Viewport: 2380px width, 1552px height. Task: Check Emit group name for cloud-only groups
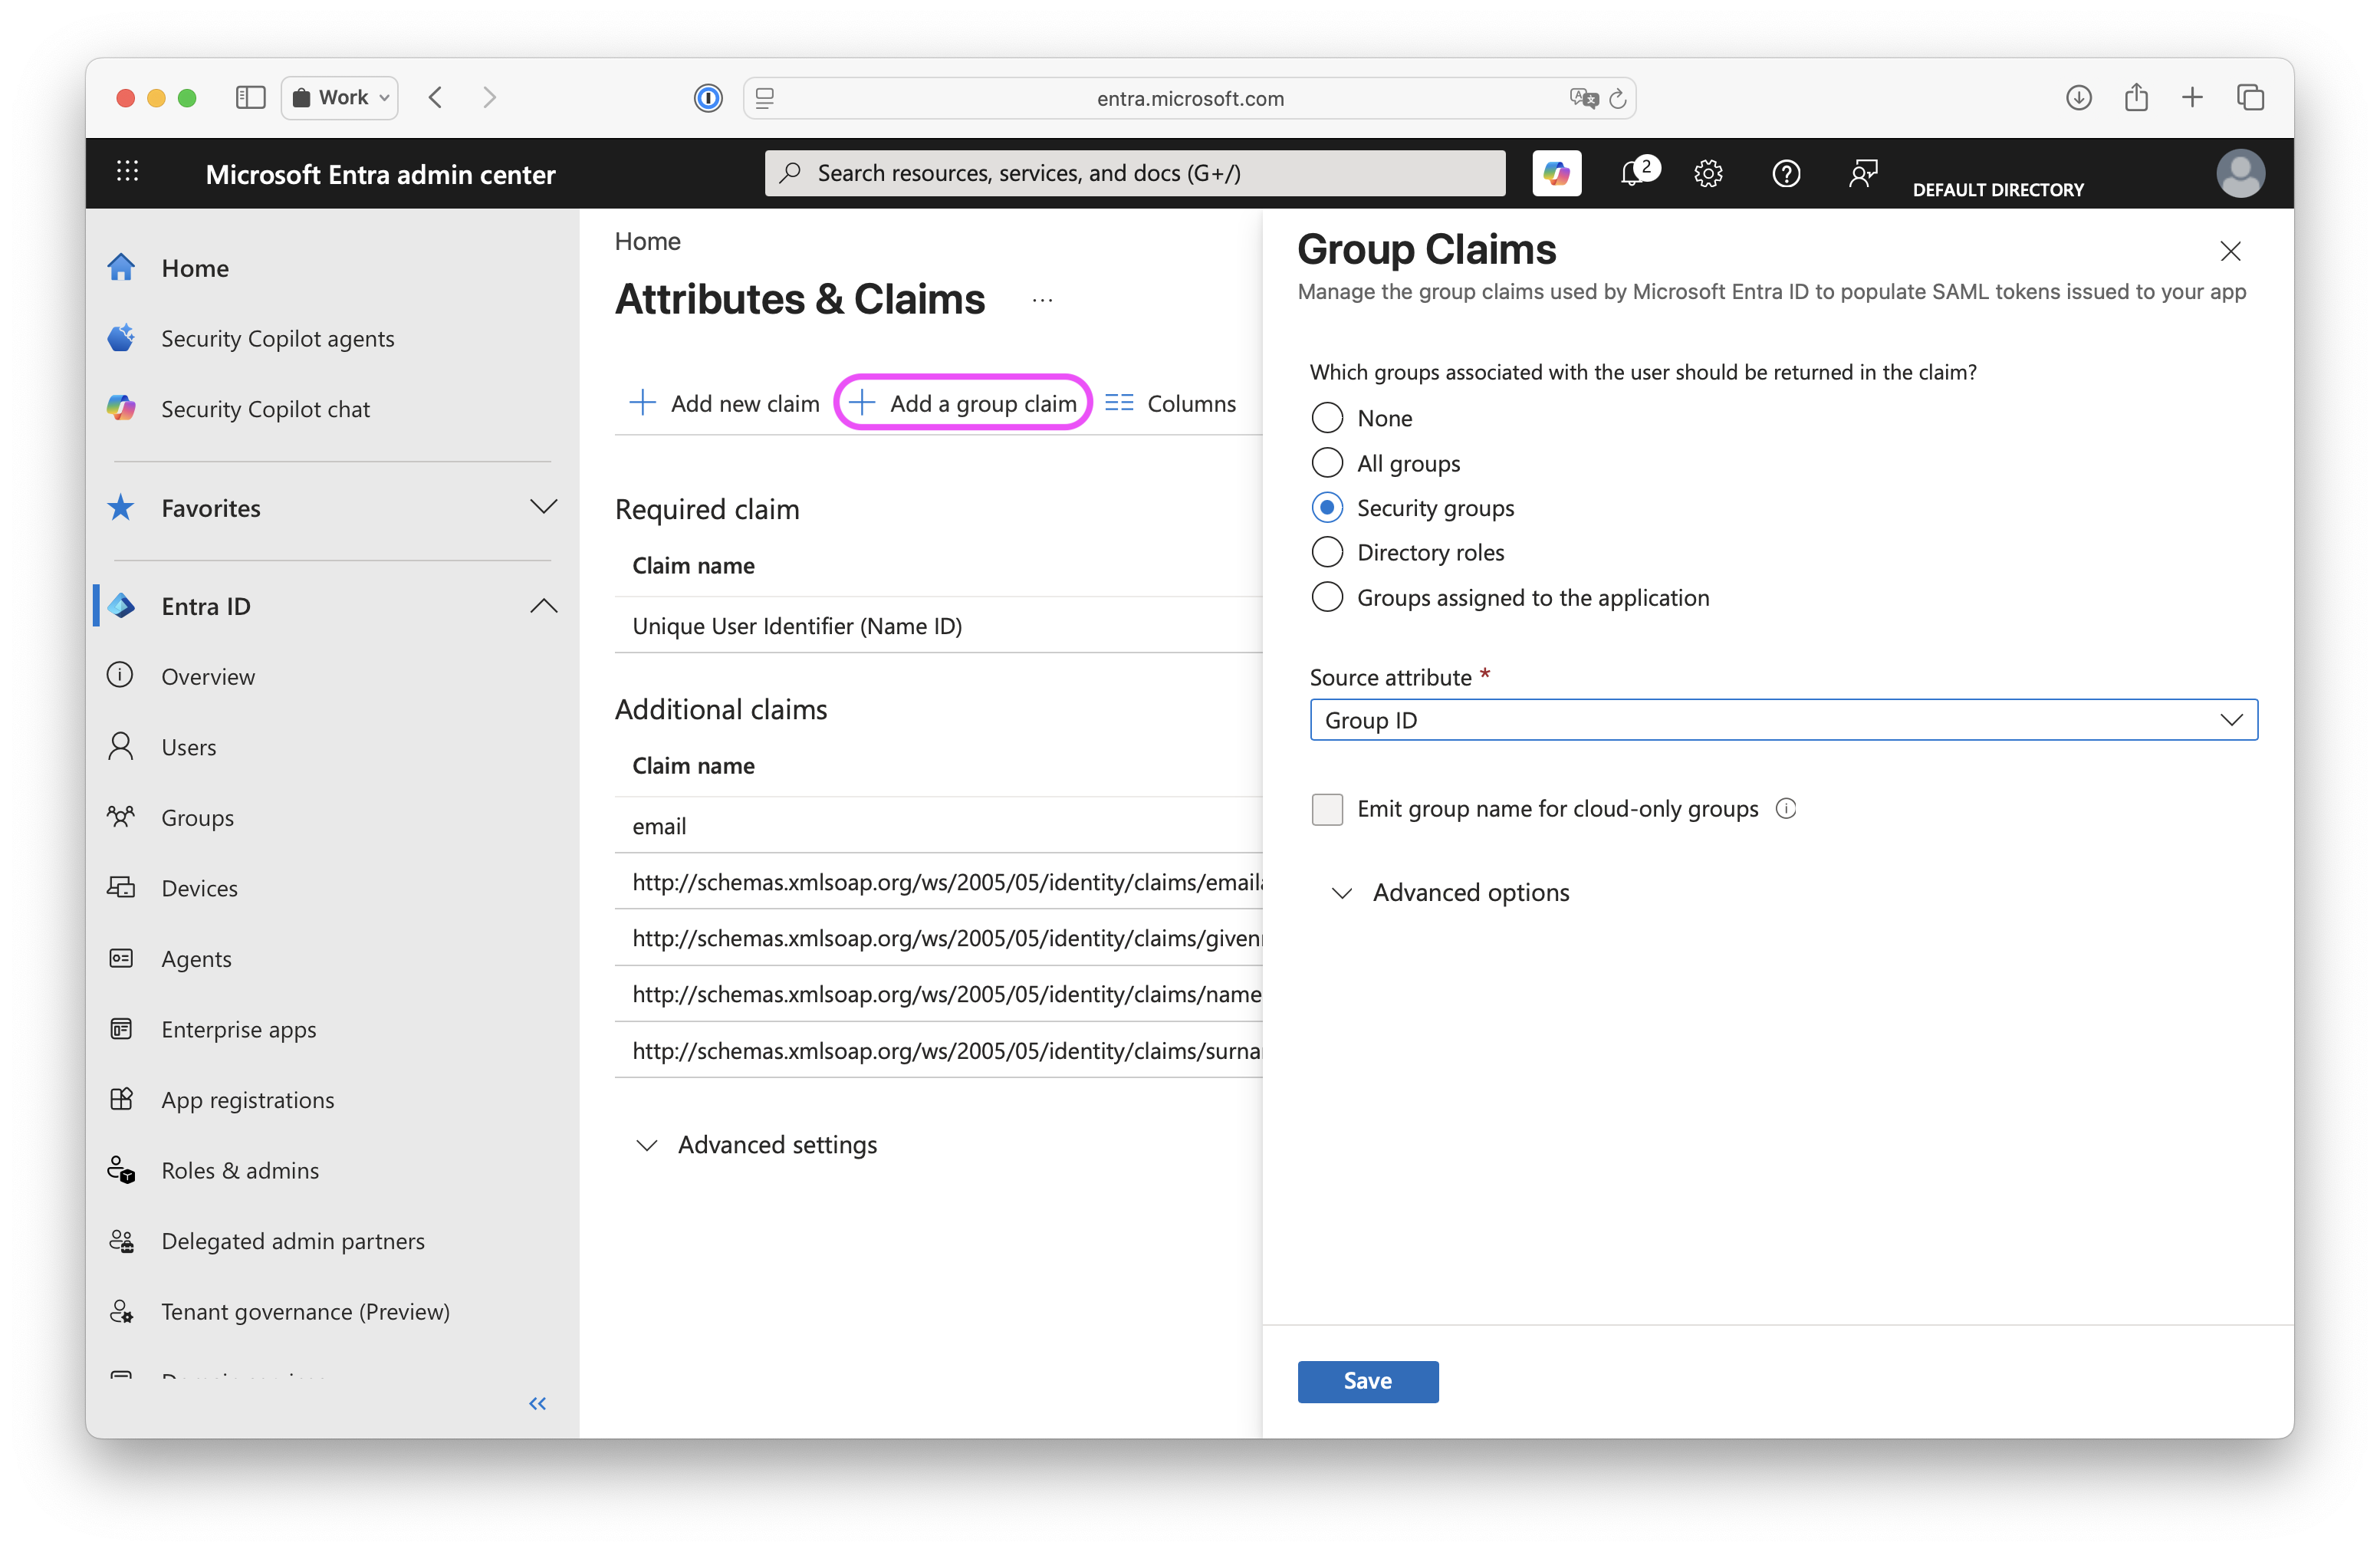coord(1327,808)
